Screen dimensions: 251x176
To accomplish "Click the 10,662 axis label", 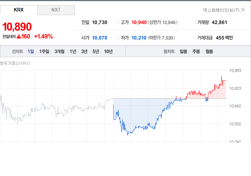I will pyautogui.click(x=235, y=106).
